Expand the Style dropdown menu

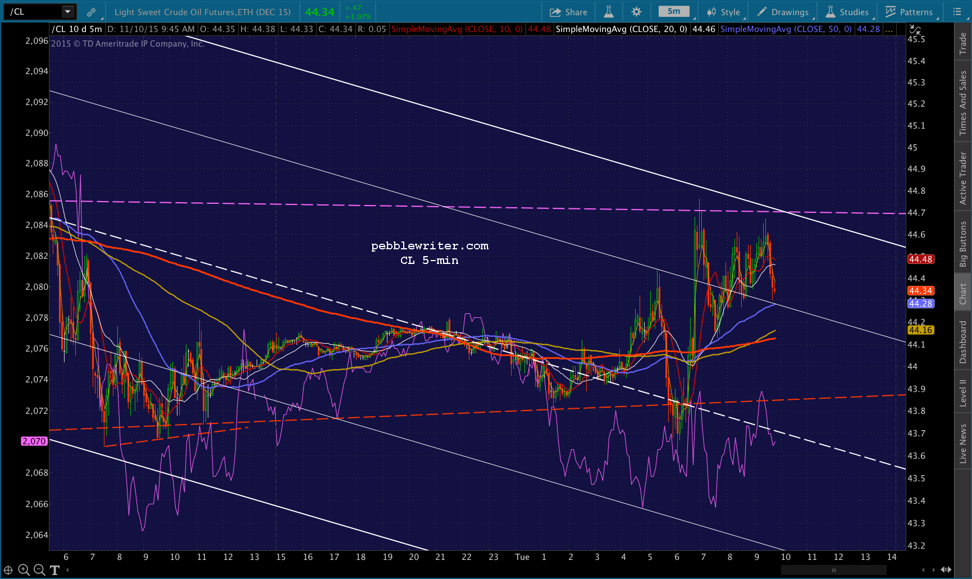tap(724, 12)
